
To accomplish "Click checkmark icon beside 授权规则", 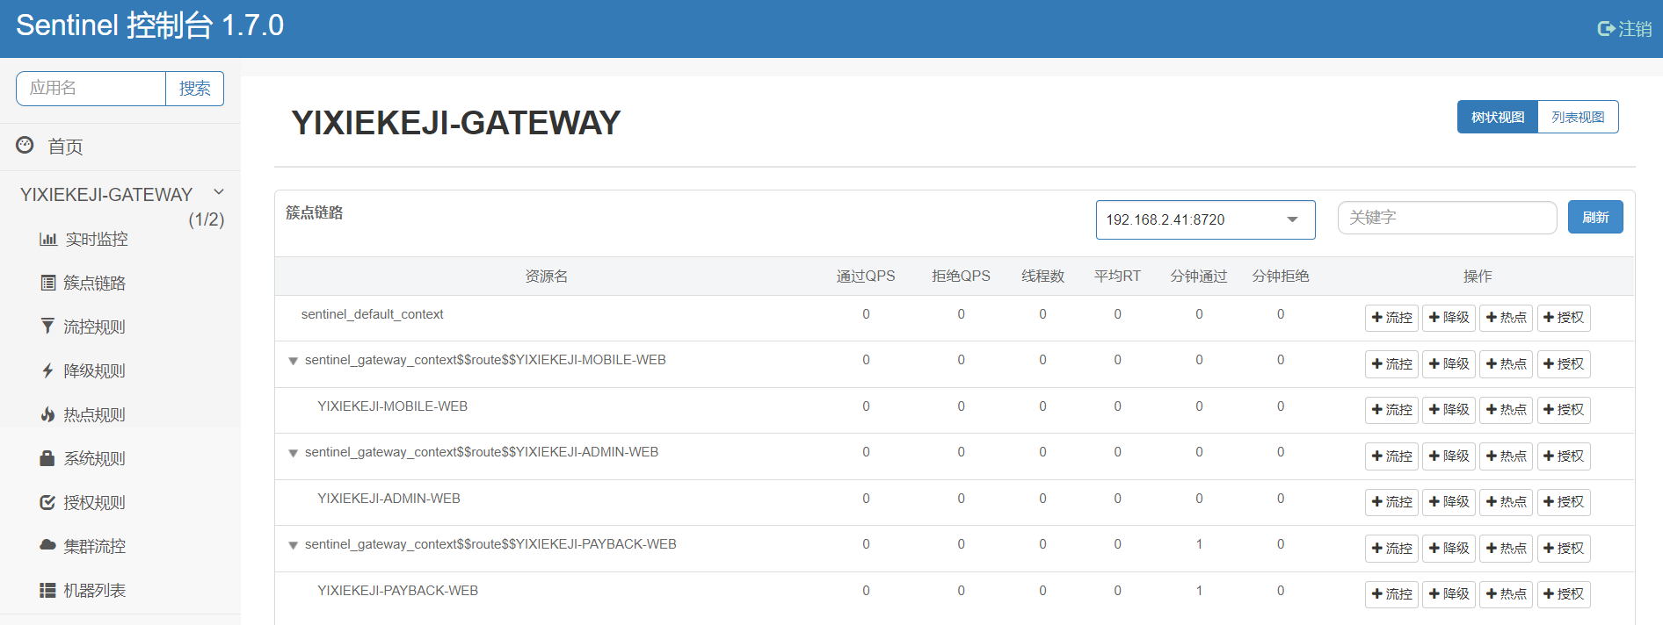I will tap(47, 502).
